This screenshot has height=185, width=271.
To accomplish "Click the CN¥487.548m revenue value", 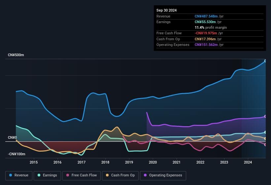I will (x=206, y=16).
